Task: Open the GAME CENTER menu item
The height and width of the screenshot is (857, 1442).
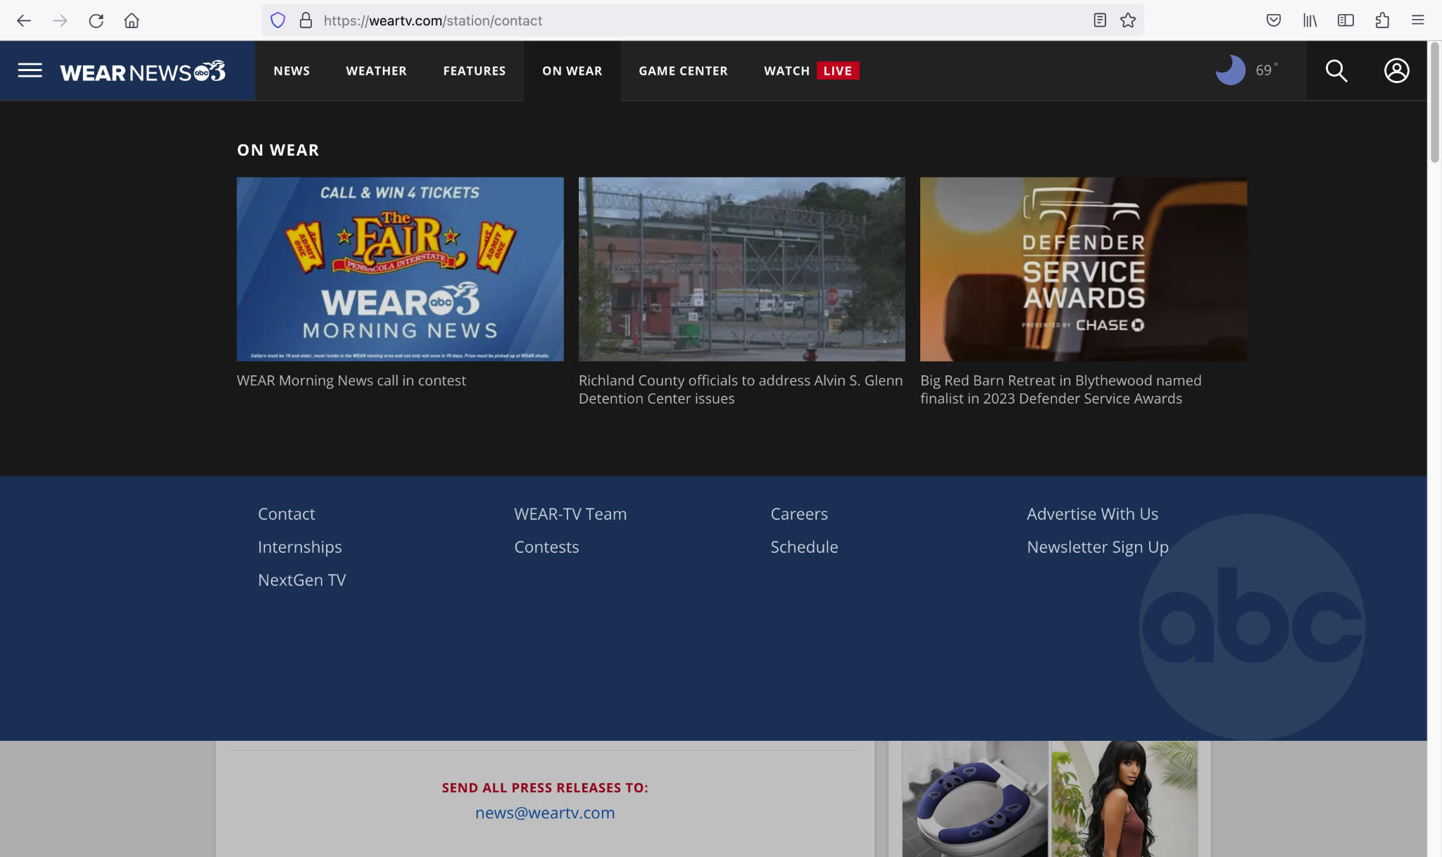Action: [x=683, y=70]
